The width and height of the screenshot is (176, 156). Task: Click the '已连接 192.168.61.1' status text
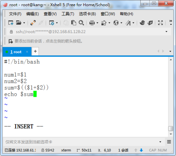(20, 150)
